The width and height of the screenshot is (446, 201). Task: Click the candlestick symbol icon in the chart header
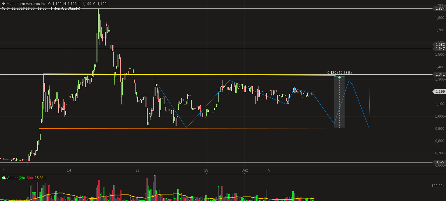pos(3,3)
